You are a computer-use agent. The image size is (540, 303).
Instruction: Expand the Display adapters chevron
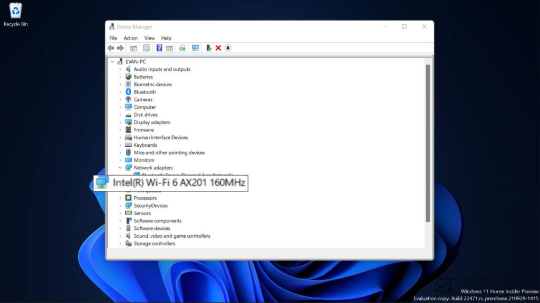point(120,122)
